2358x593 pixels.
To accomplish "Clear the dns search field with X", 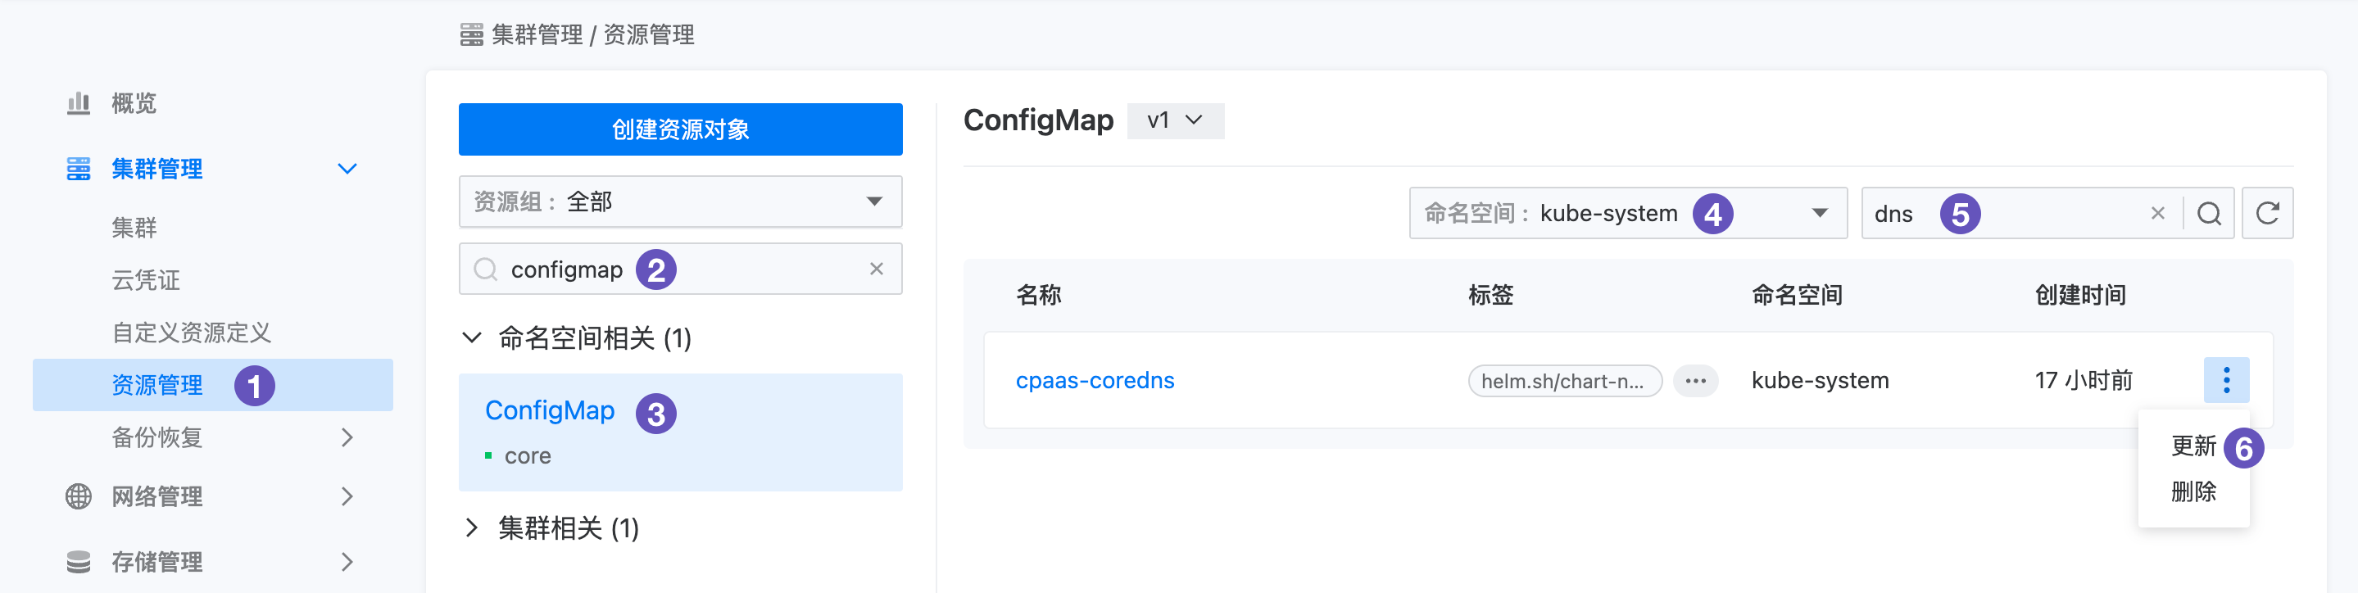I will [2157, 213].
